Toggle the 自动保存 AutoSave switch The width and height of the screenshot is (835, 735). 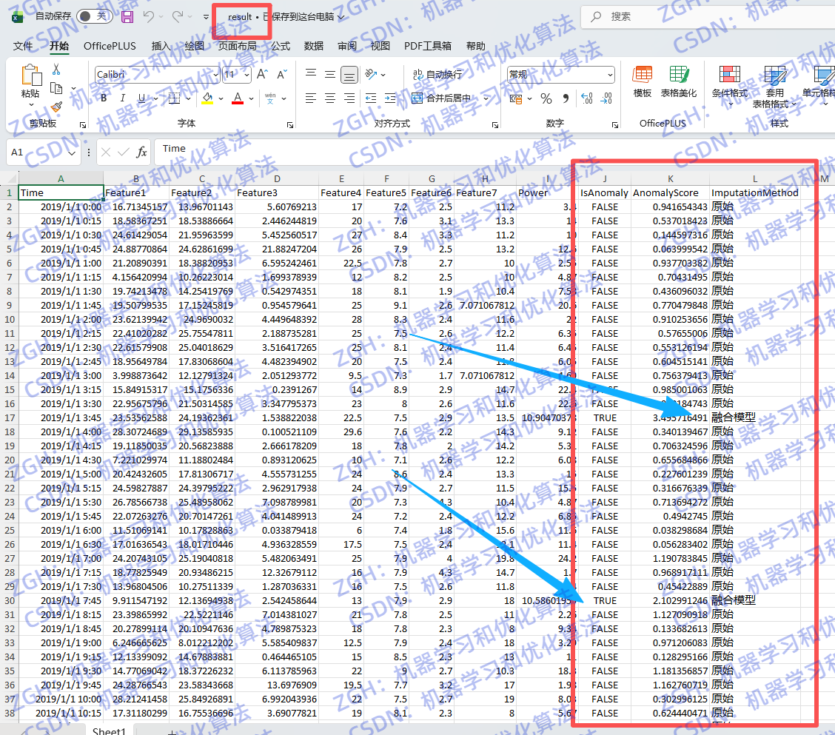(x=95, y=16)
